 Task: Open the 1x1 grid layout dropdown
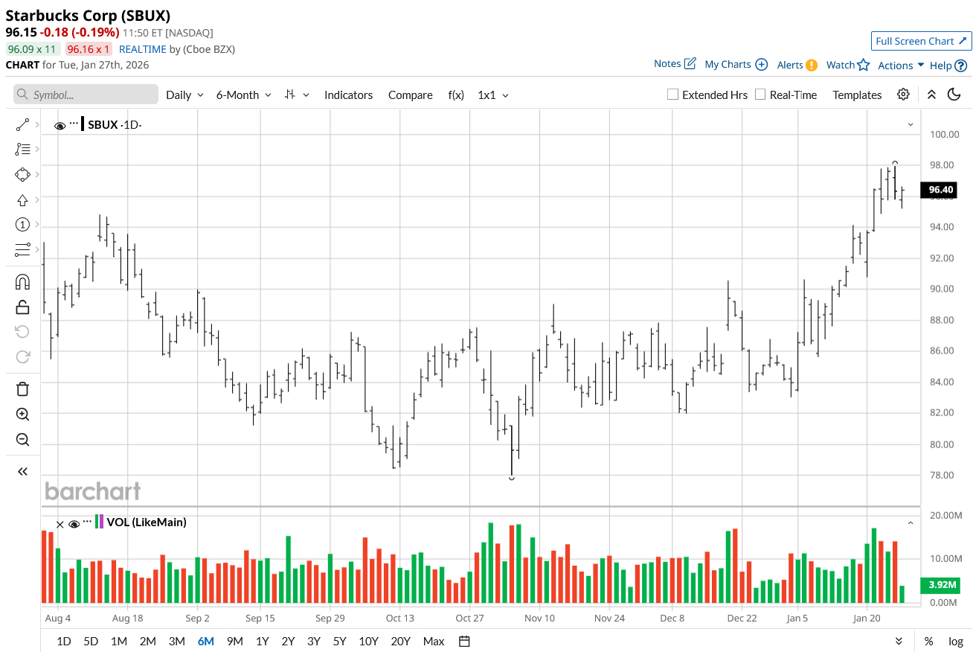[493, 95]
